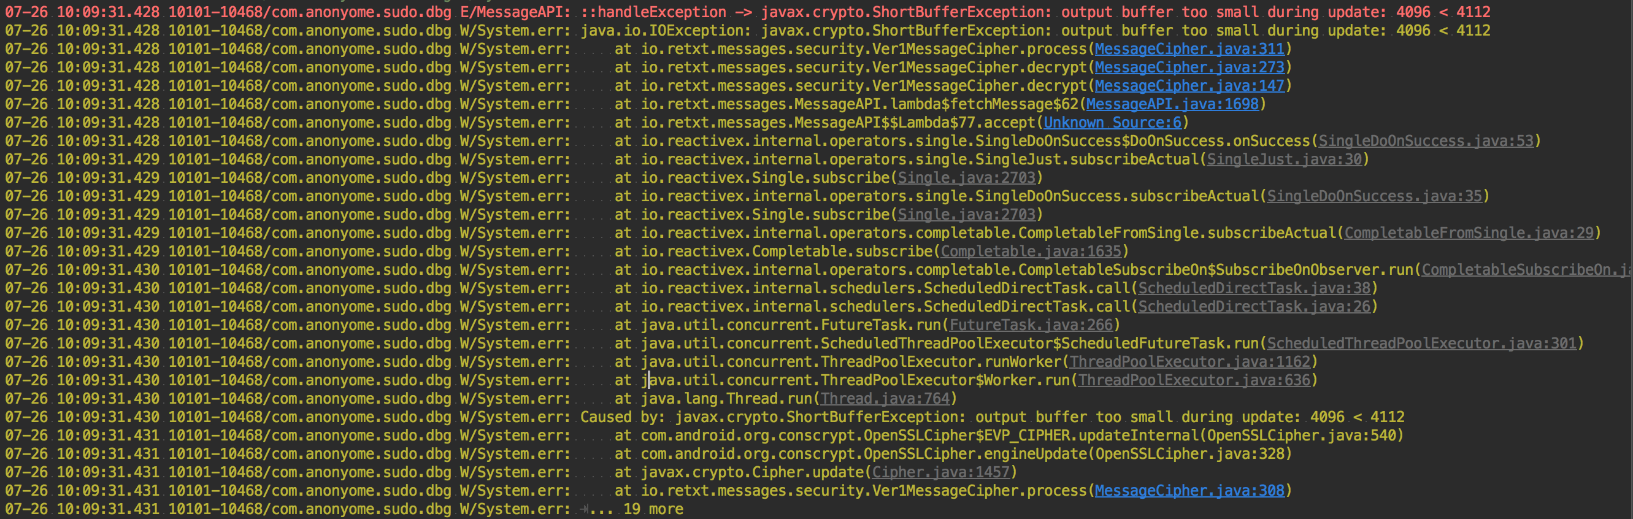Click 'ThreadPoolExecutor$Worker.run' text

click(x=945, y=380)
